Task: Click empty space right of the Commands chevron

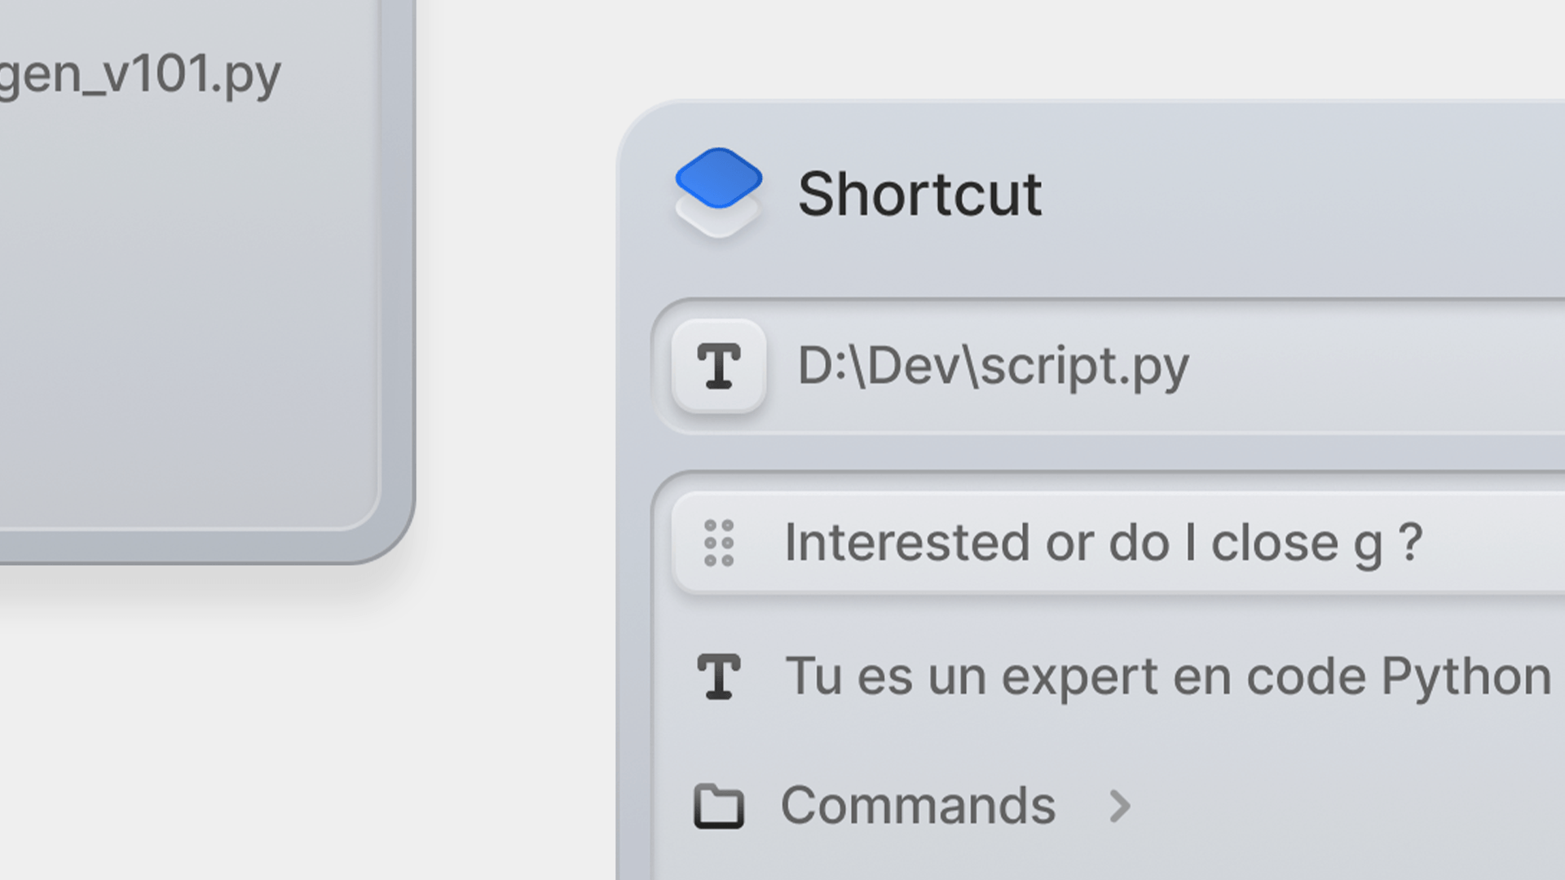Action: [1345, 806]
